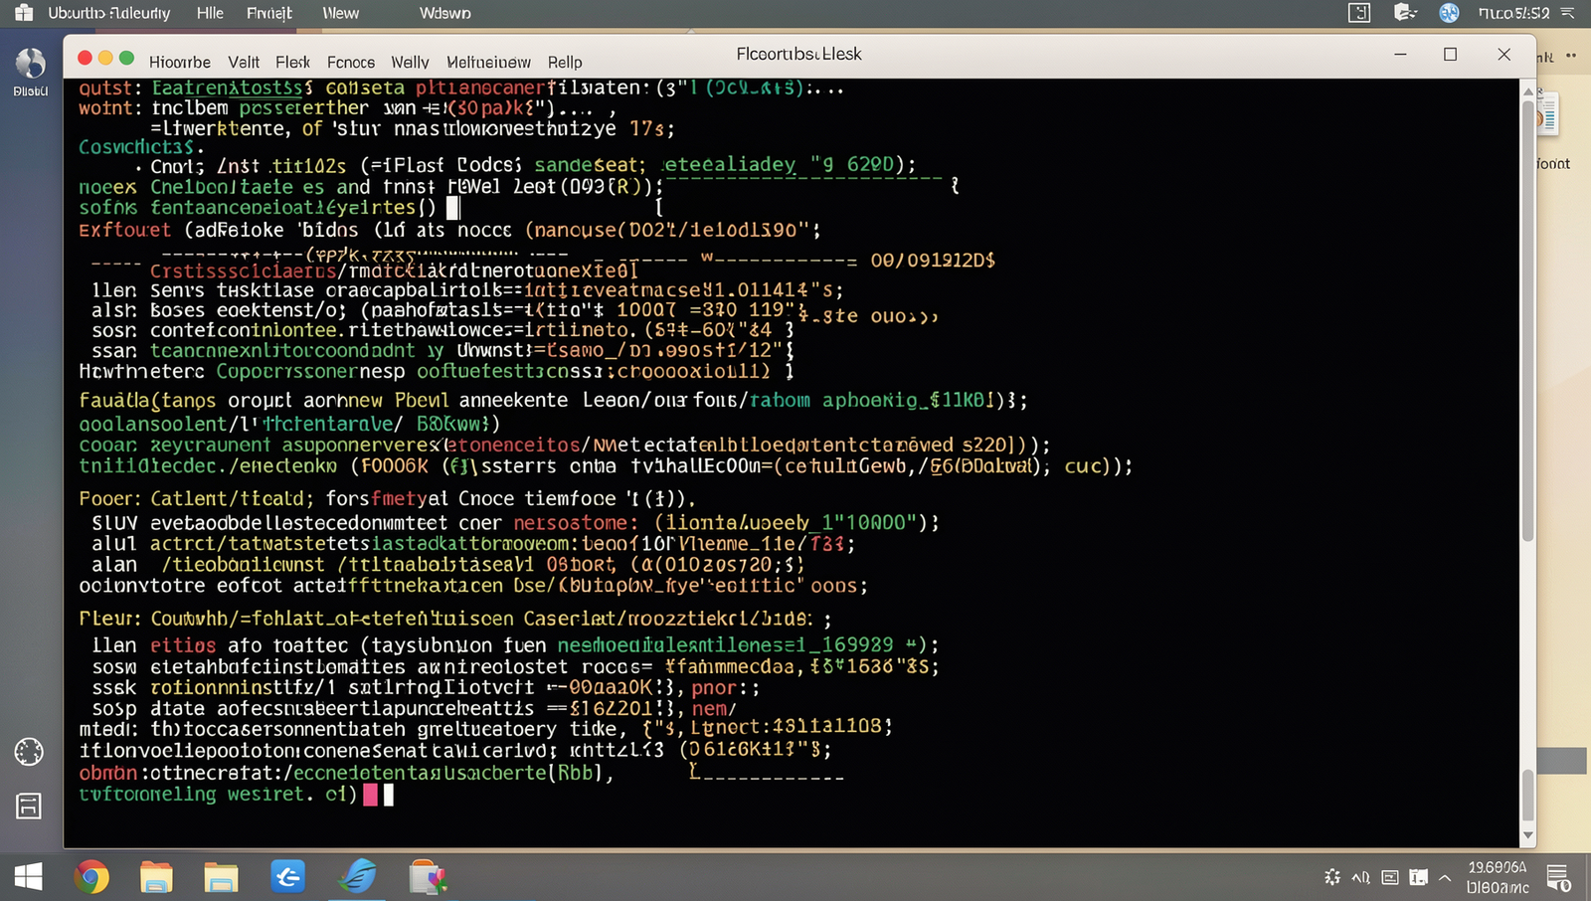The image size is (1591, 901).
Task: Click the pink cursor block at the terminal prompt
Action: 371,795
